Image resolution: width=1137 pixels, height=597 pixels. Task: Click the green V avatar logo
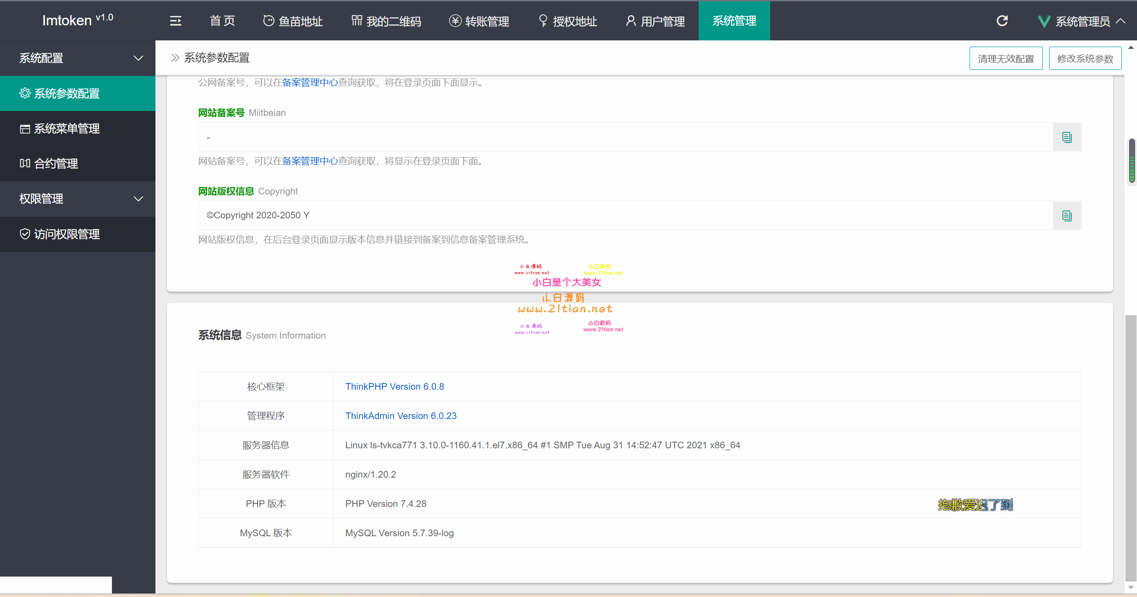pyautogui.click(x=1044, y=21)
